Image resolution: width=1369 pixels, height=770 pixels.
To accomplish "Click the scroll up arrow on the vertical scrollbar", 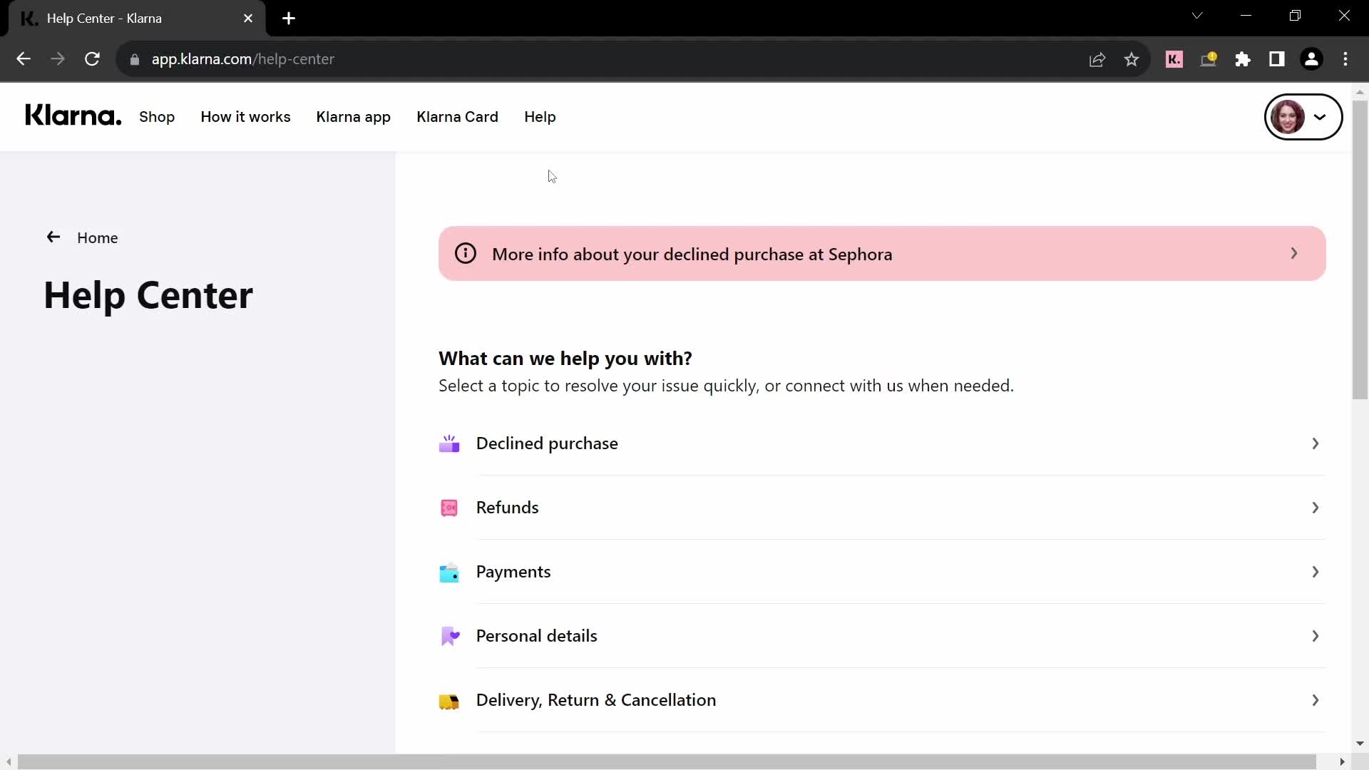I will (x=1360, y=92).
